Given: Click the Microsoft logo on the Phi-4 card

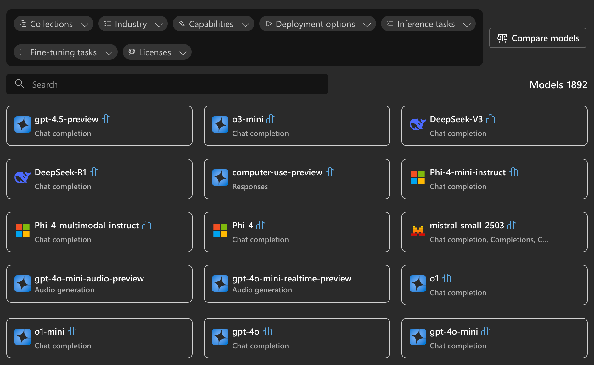Looking at the screenshot, I should (x=220, y=231).
